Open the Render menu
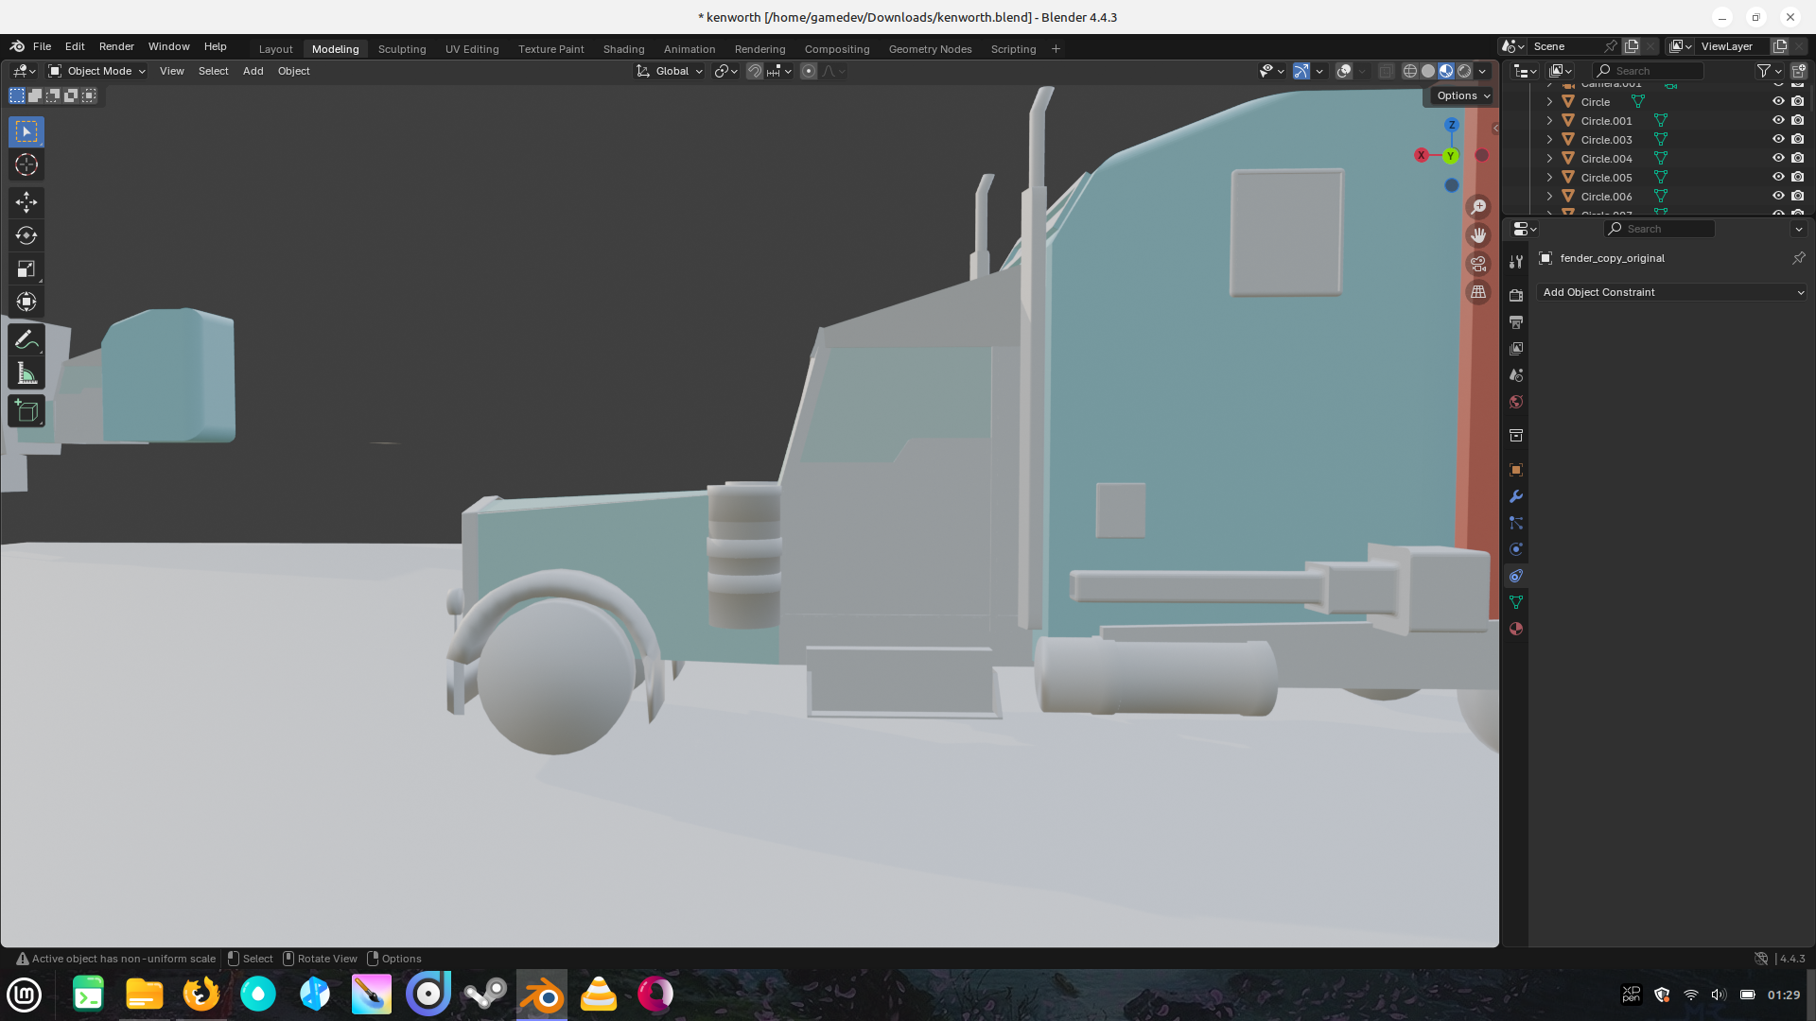This screenshot has height=1021, width=1816. tap(116, 46)
